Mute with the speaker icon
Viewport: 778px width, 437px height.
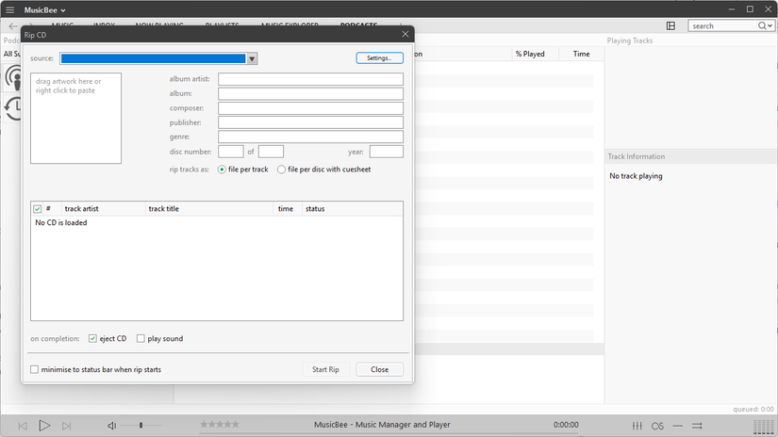pyautogui.click(x=111, y=426)
